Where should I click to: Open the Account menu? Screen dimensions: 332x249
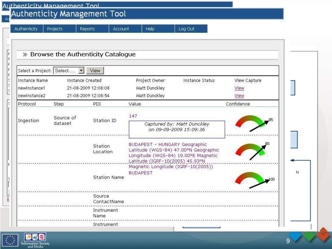click(x=125, y=29)
